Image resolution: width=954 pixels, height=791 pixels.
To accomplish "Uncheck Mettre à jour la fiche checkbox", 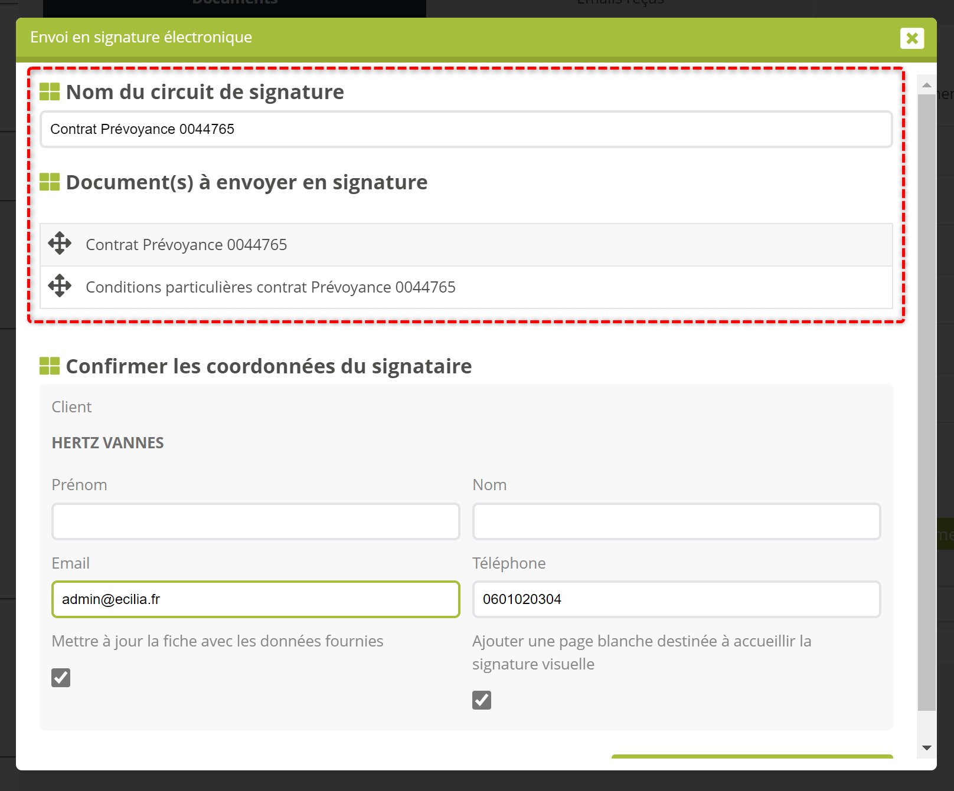I will (61, 678).
